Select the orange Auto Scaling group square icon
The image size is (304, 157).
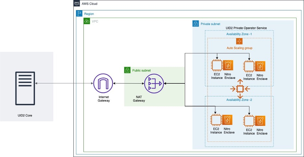[239, 41]
